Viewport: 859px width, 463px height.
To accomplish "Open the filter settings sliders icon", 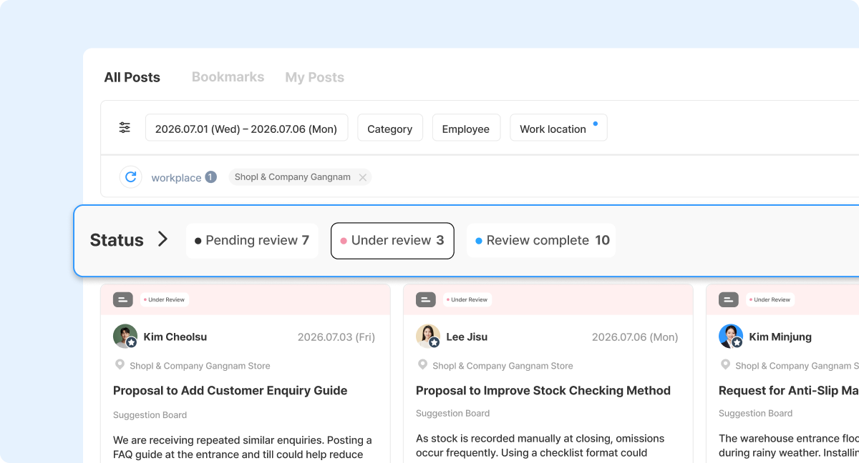I will [x=125, y=128].
